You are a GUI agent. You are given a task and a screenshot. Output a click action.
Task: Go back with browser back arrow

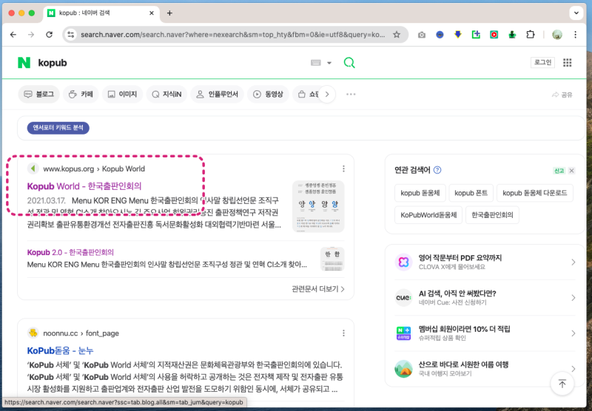13,35
